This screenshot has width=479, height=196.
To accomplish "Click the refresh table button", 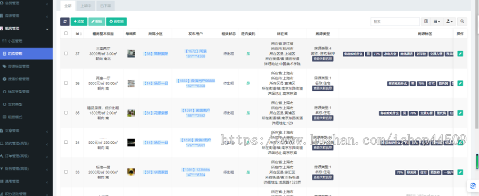I will pyautogui.click(x=65, y=21).
